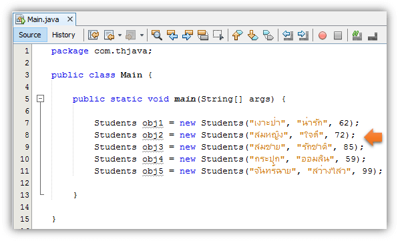400x241 pixels.
Task: Open dropdown arrow beside Forward navigation icon
Action: (142, 35)
